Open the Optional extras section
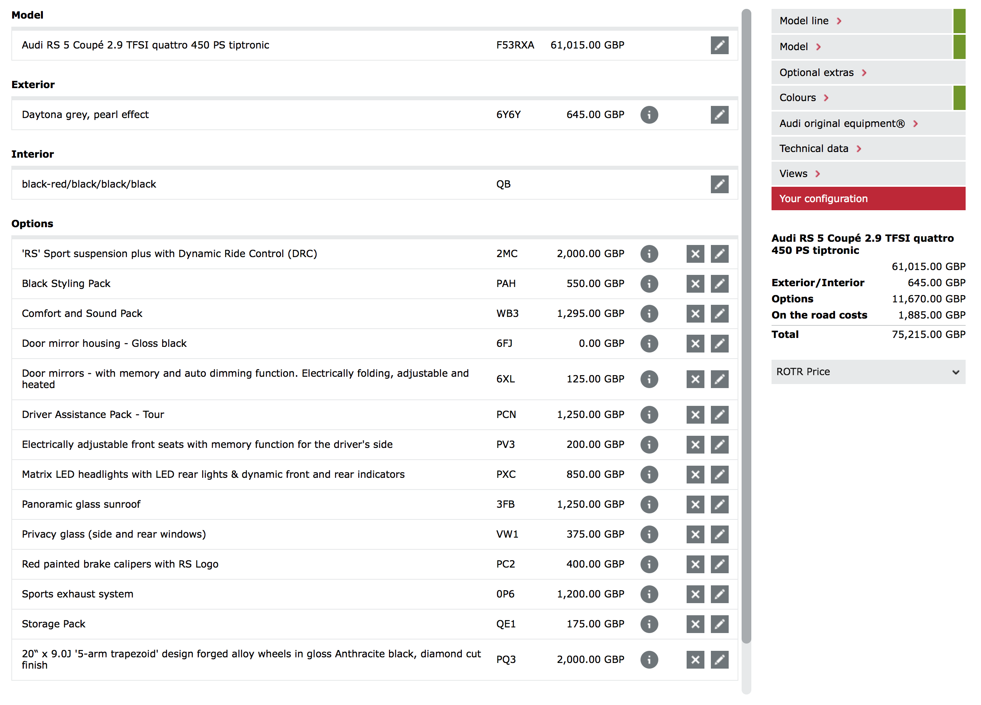 click(x=868, y=72)
